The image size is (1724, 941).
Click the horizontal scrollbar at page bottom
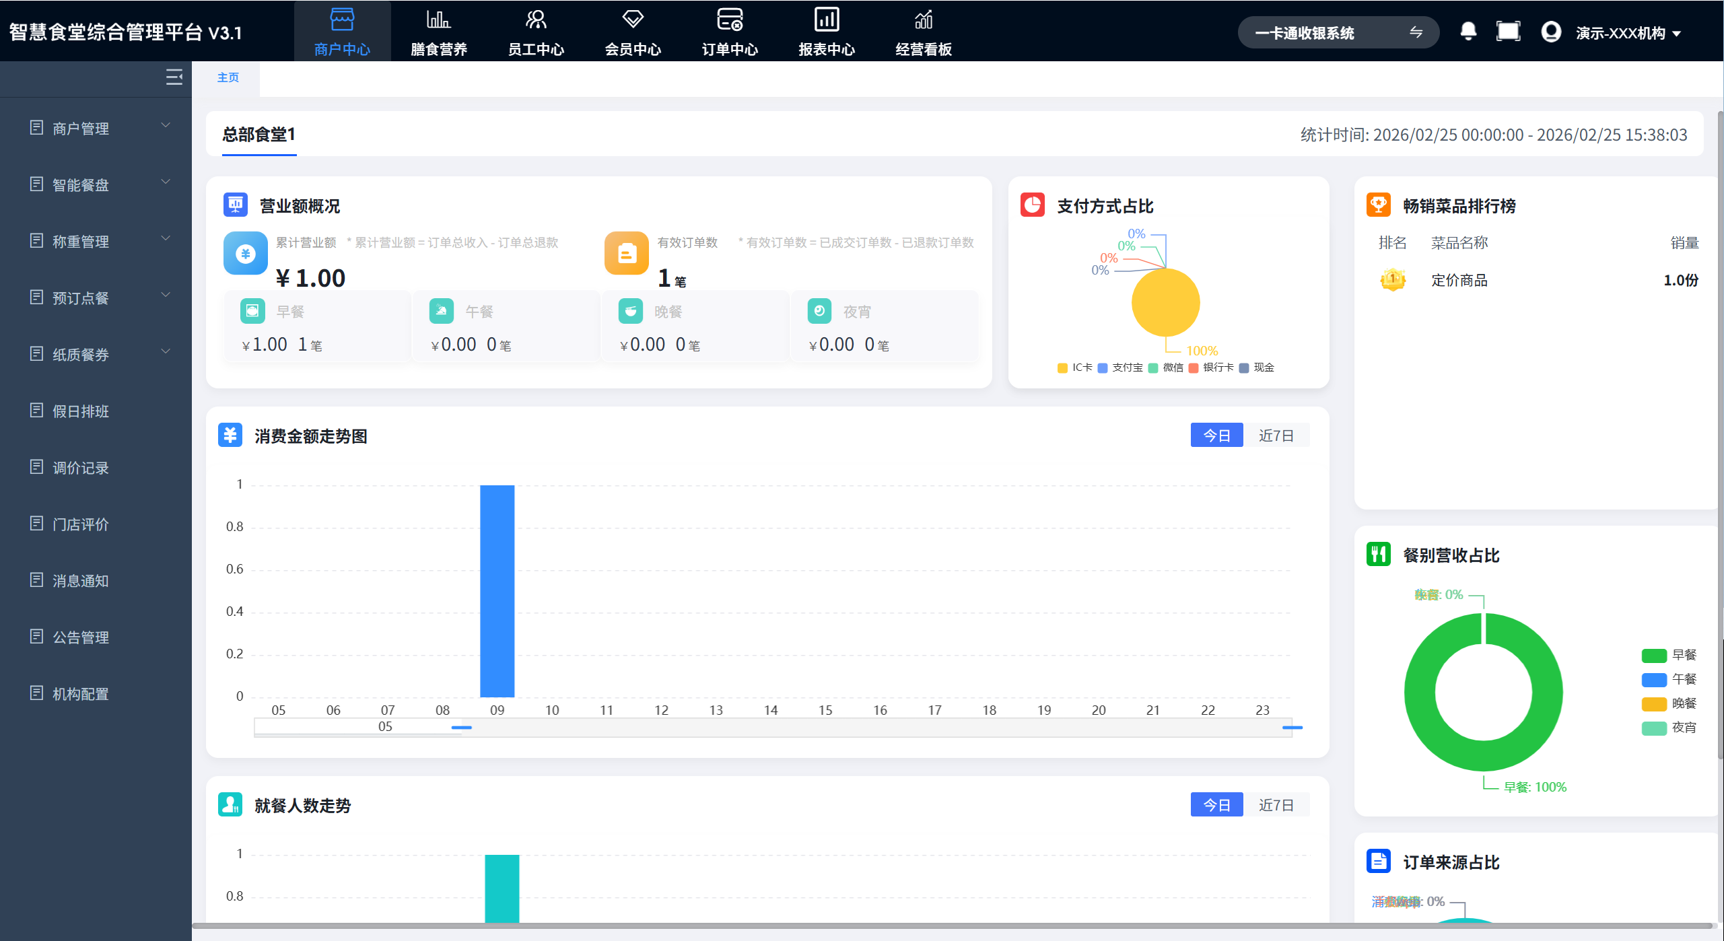[952, 926]
